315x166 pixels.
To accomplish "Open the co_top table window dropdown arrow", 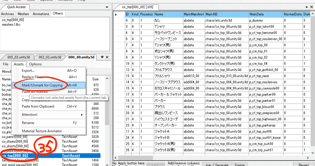I will point(307,7).
